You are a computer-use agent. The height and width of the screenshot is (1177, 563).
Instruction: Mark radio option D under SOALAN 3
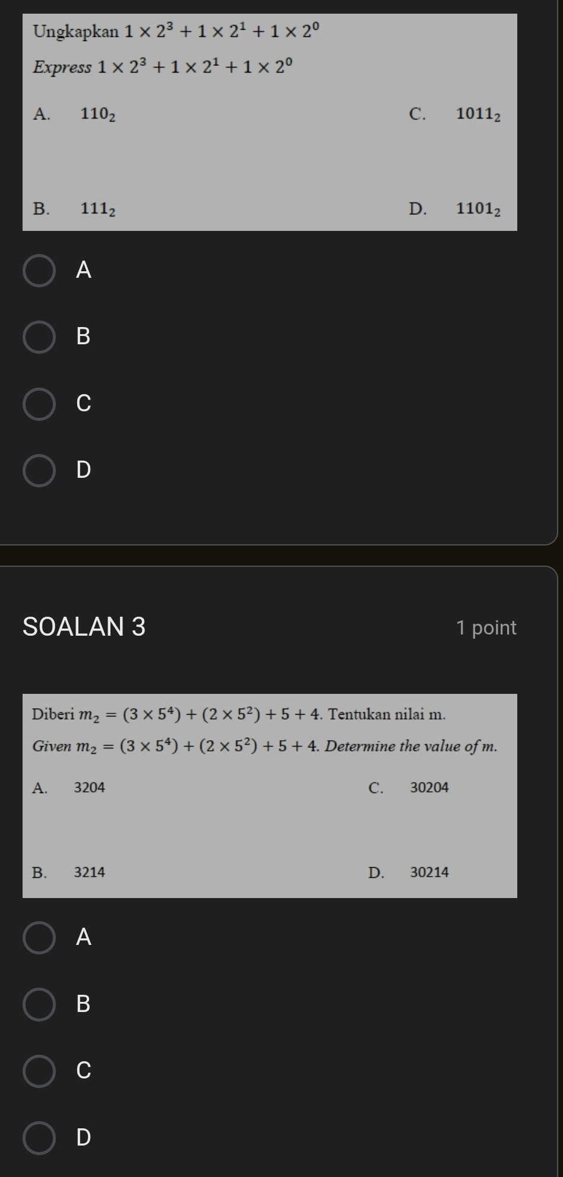pos(39,1138)
